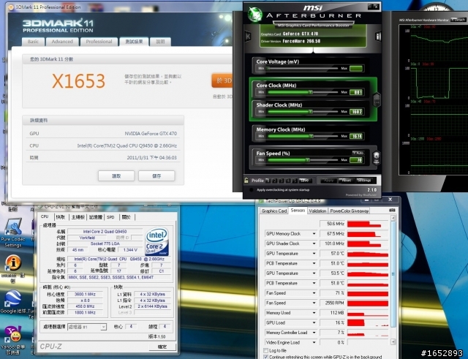468x359 pixels.
Task: Click the 確定 button in CPU-Z
Action: coord(162,347)
